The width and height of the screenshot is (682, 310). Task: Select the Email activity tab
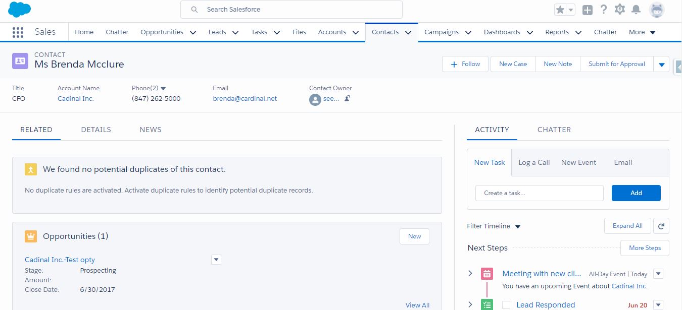[x=623, y=162]
